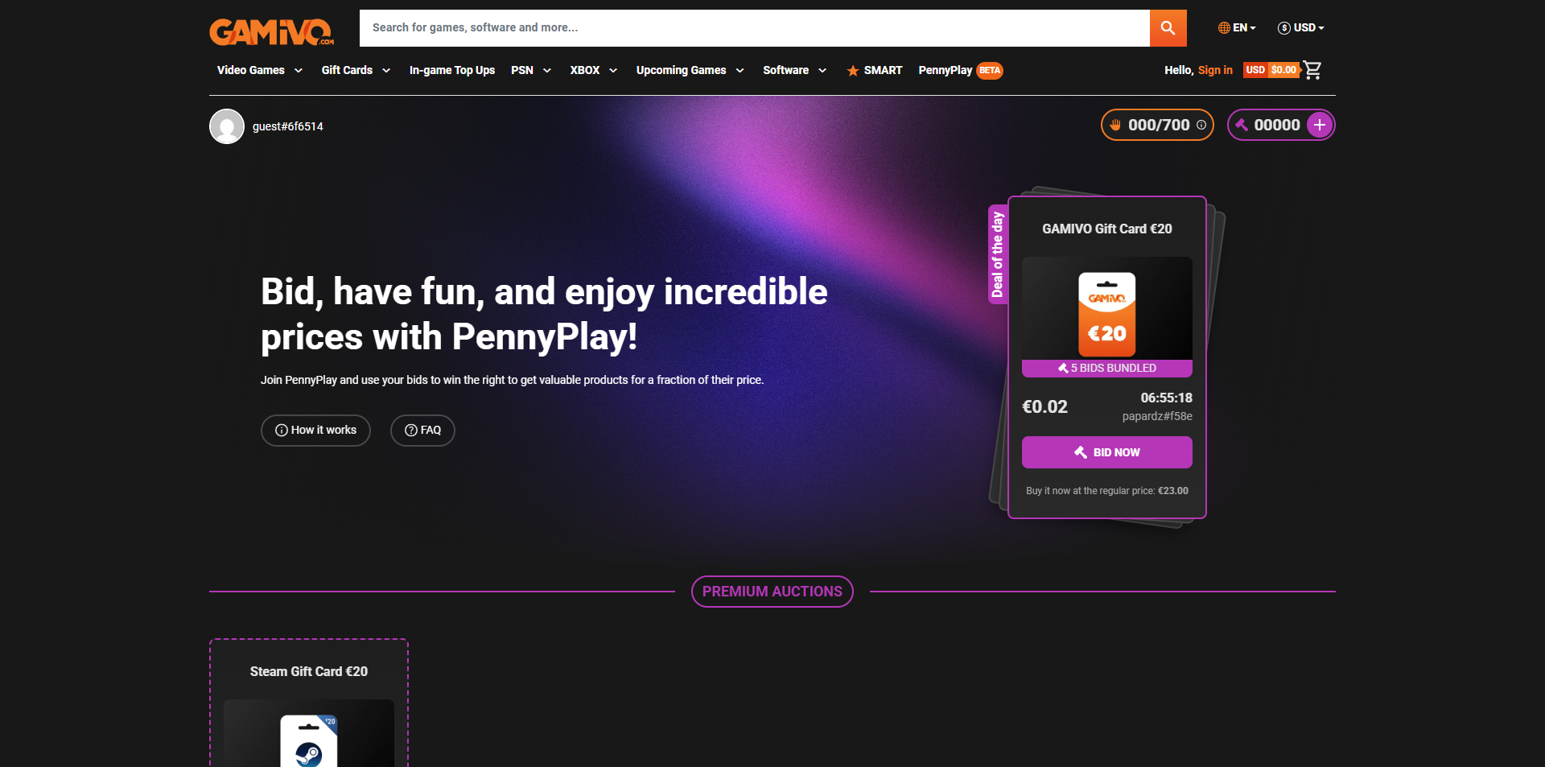Click the globe language icon
Screen dimensions: 1545x767
(x=1224, y=28)
